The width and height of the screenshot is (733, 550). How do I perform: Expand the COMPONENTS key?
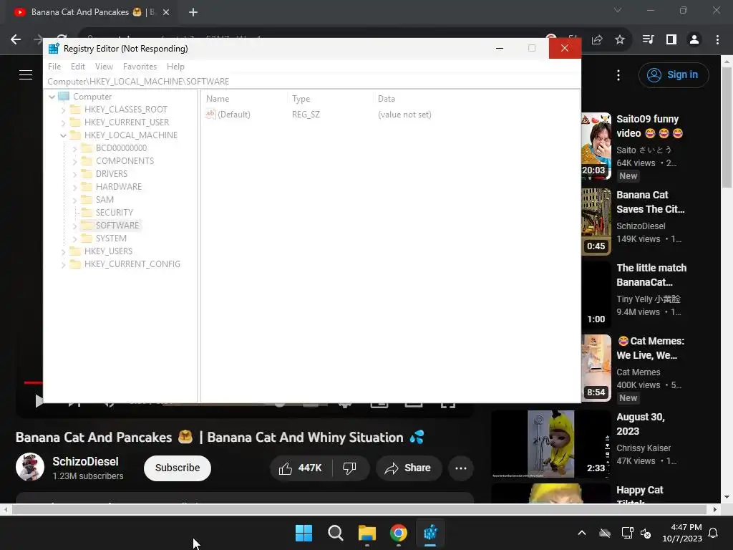(x=74, y=161)
